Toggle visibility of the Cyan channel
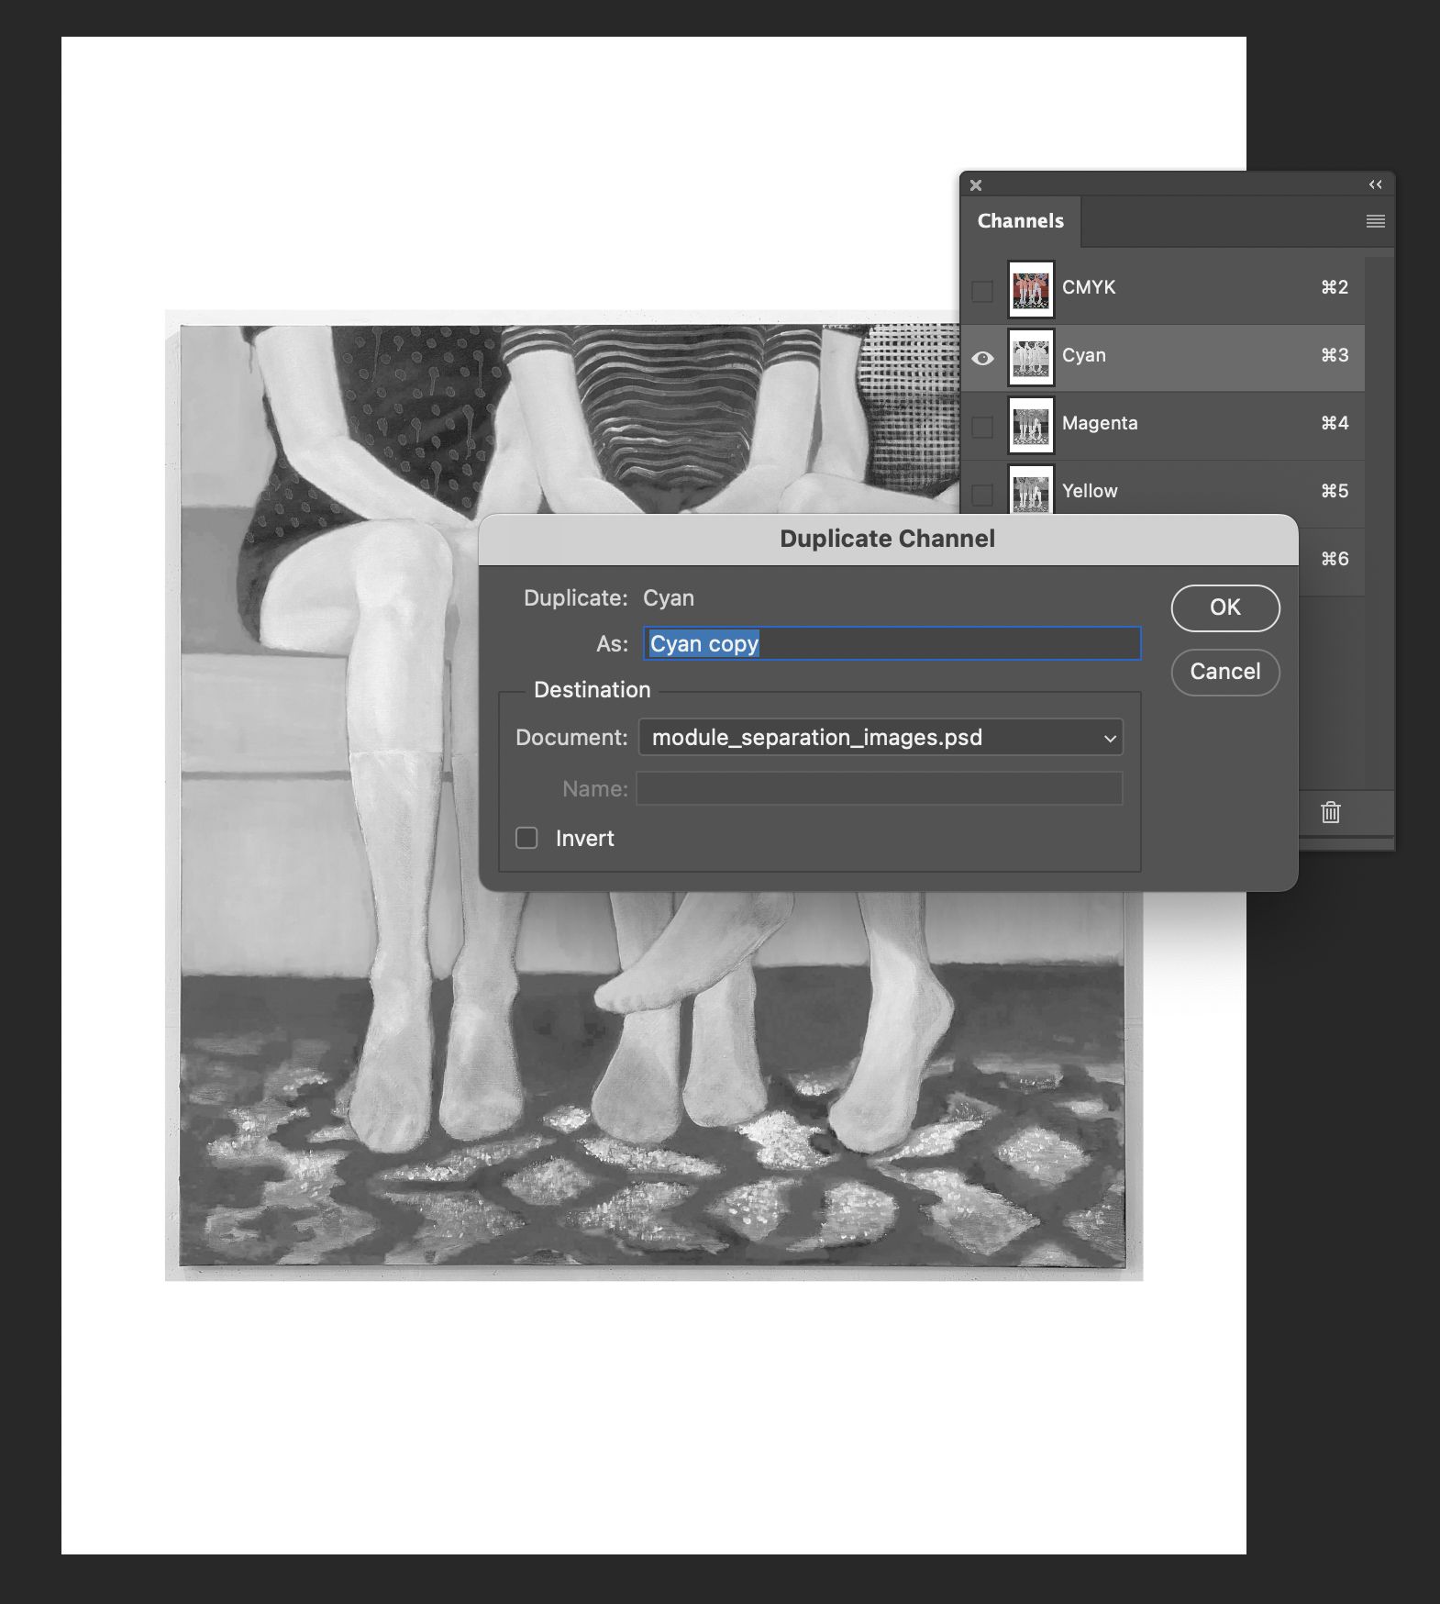1440x1604 pixels. (x=982, y=358)
